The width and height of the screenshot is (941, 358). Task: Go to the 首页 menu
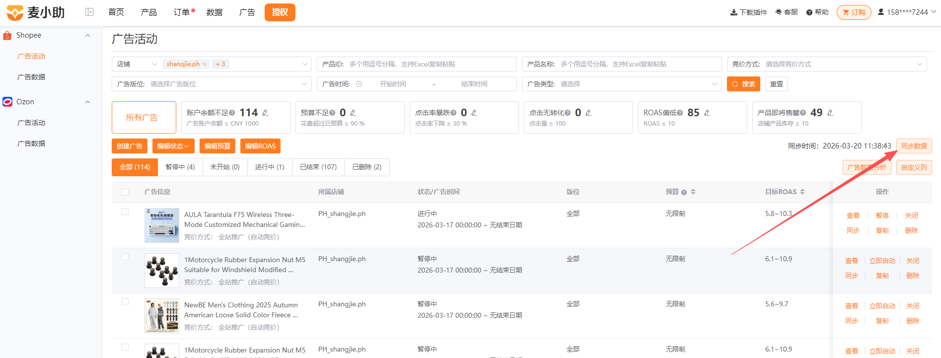116,12
